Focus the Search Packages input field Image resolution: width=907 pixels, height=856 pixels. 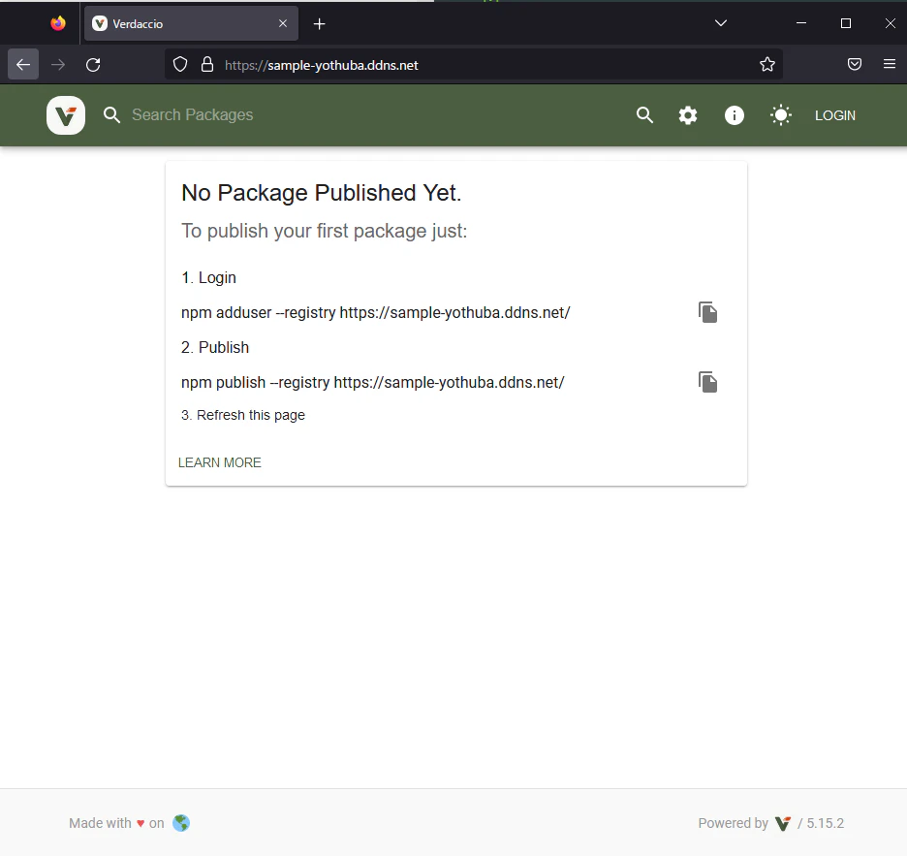[370, 115]
